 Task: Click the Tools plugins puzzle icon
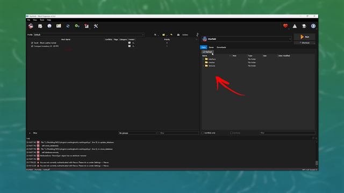tap(87, 26)
